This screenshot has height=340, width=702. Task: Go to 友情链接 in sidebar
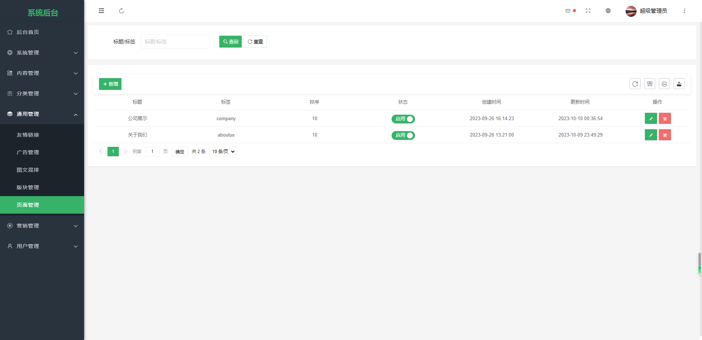pyautogui.click(x=28, y=135)
